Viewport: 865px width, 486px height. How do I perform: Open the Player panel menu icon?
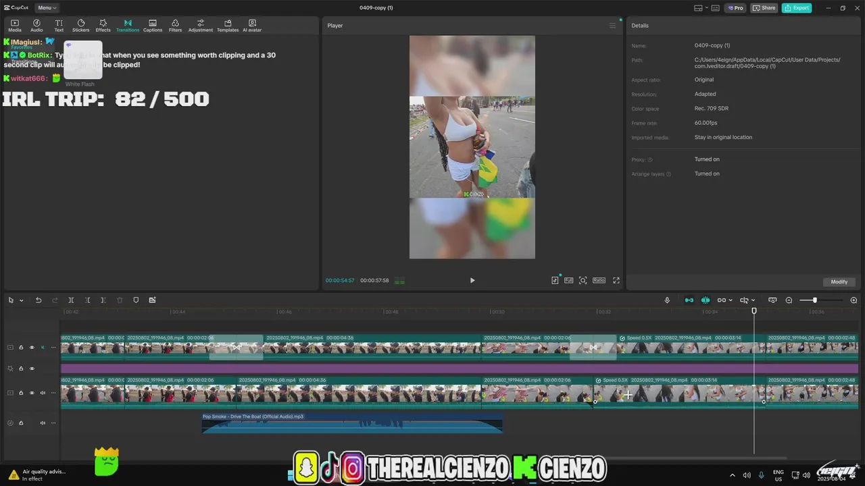tap(612, 26)
